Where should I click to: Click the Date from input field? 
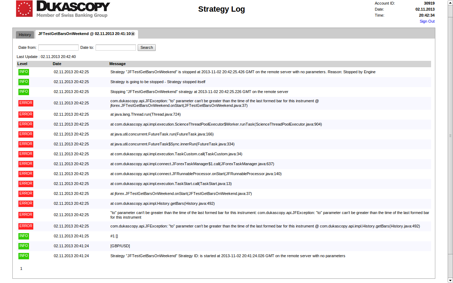[58, 47]
